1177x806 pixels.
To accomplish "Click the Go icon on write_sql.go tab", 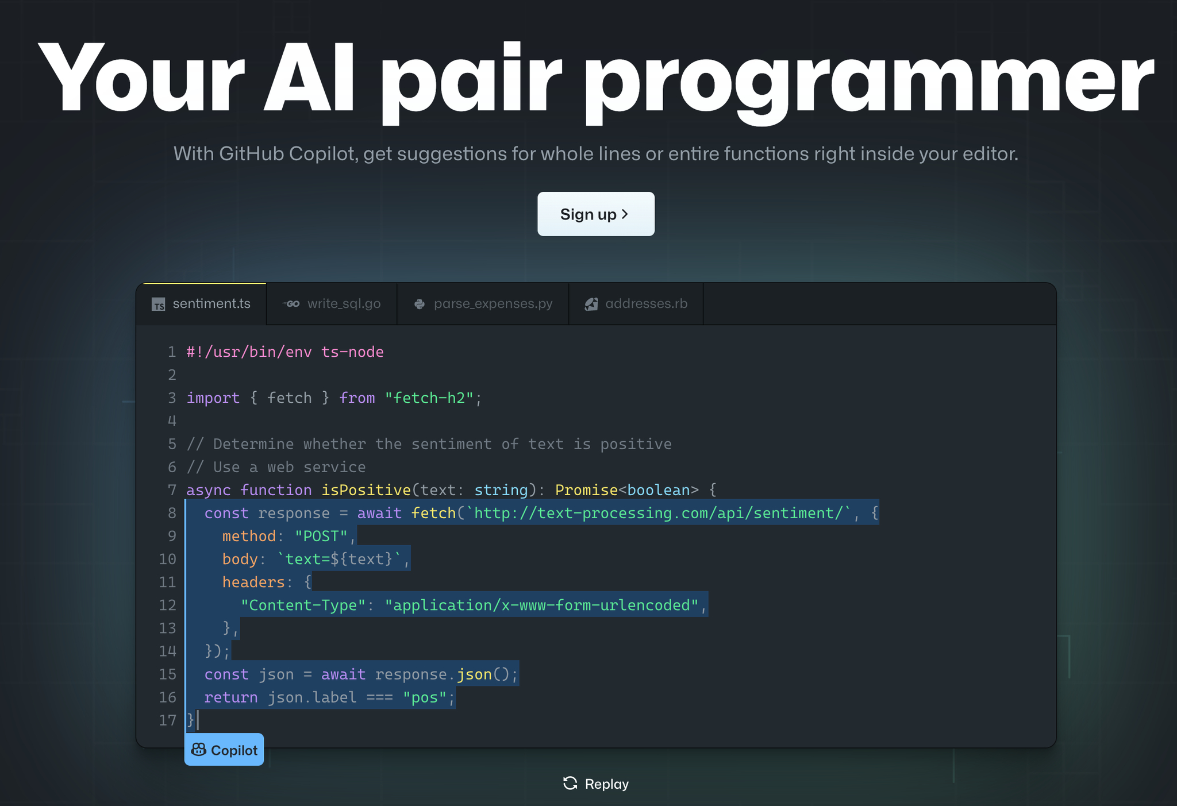I will click(291, 304).
